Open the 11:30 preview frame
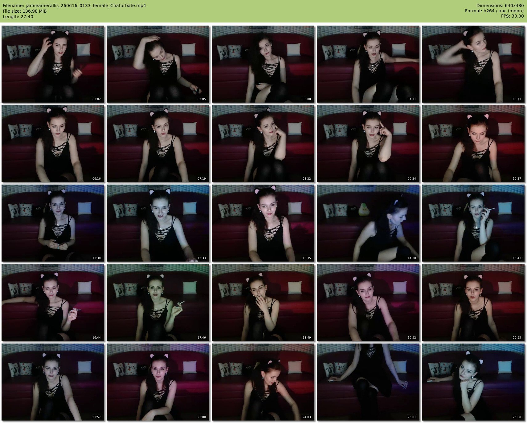The image size is (527, 423). coord(53,223)
